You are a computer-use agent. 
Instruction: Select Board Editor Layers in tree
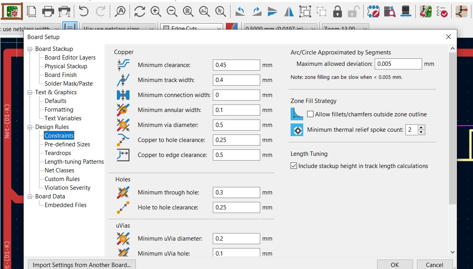70,58
